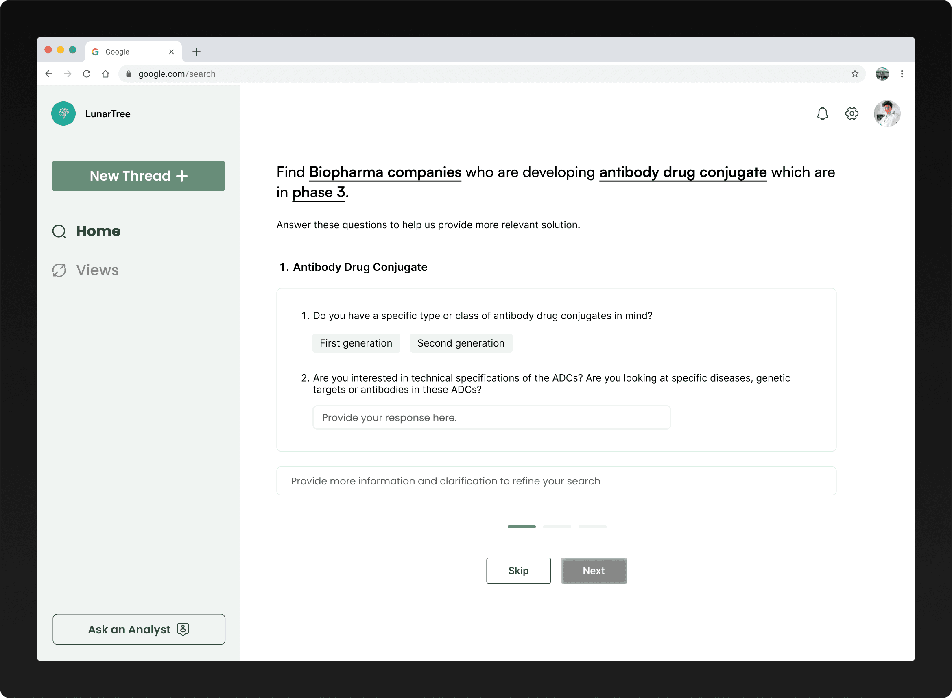Open the user profile avatar in app header
This screenshot has height=698, width=952.
click(886, 113)
